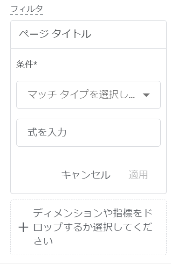The width and height of the screenshot is (171, 272).
Task: Click the plus icon to add filter
Action: pyautogui.click(x=23, y=227)
